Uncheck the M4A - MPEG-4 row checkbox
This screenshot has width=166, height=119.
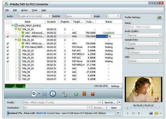(8, 36)
